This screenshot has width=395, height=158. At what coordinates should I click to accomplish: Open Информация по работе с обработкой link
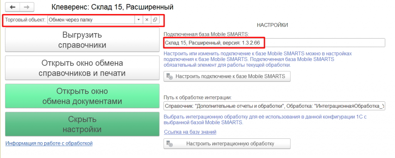[x=49, y=143]
